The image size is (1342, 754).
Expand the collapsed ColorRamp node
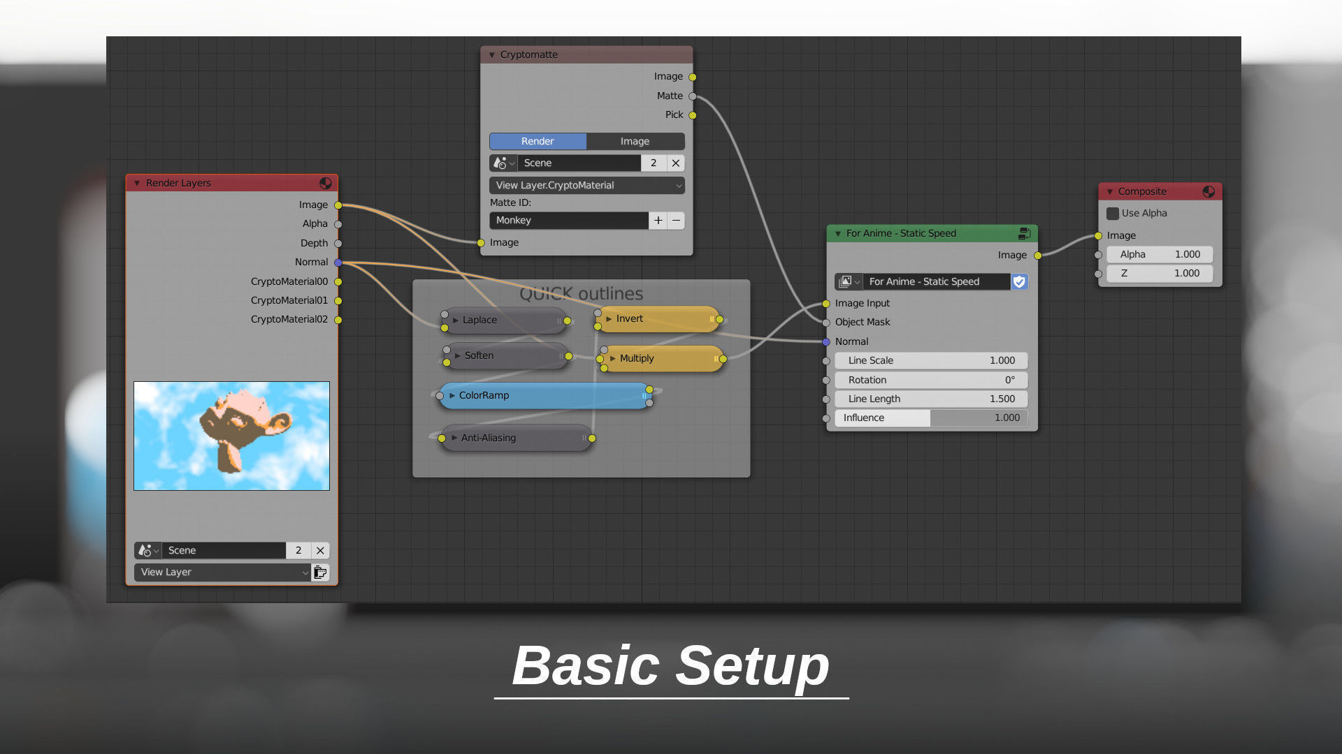click(x=451, y=395)
